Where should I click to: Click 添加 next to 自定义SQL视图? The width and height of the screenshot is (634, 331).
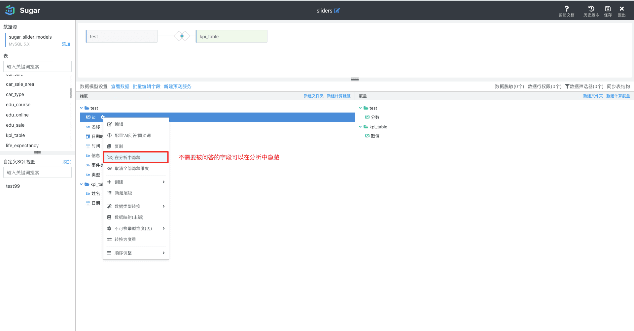point(67,162)
